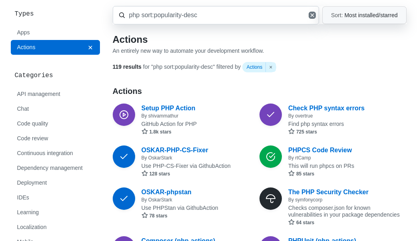Image resolution: width=417 pixels, height=241 pixels.
Task: Open the Sort: Most installed/starred dropdown
Action: 364,15
